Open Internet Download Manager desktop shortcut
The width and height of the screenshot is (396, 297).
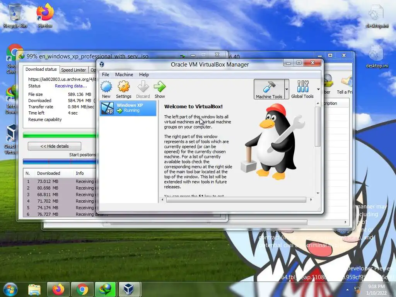coord(10,100)
